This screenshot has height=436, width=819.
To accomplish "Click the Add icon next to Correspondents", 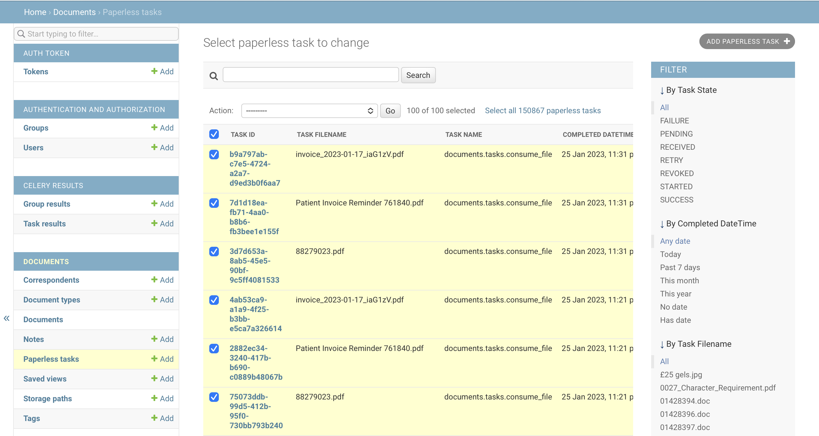I will [154, 280].
